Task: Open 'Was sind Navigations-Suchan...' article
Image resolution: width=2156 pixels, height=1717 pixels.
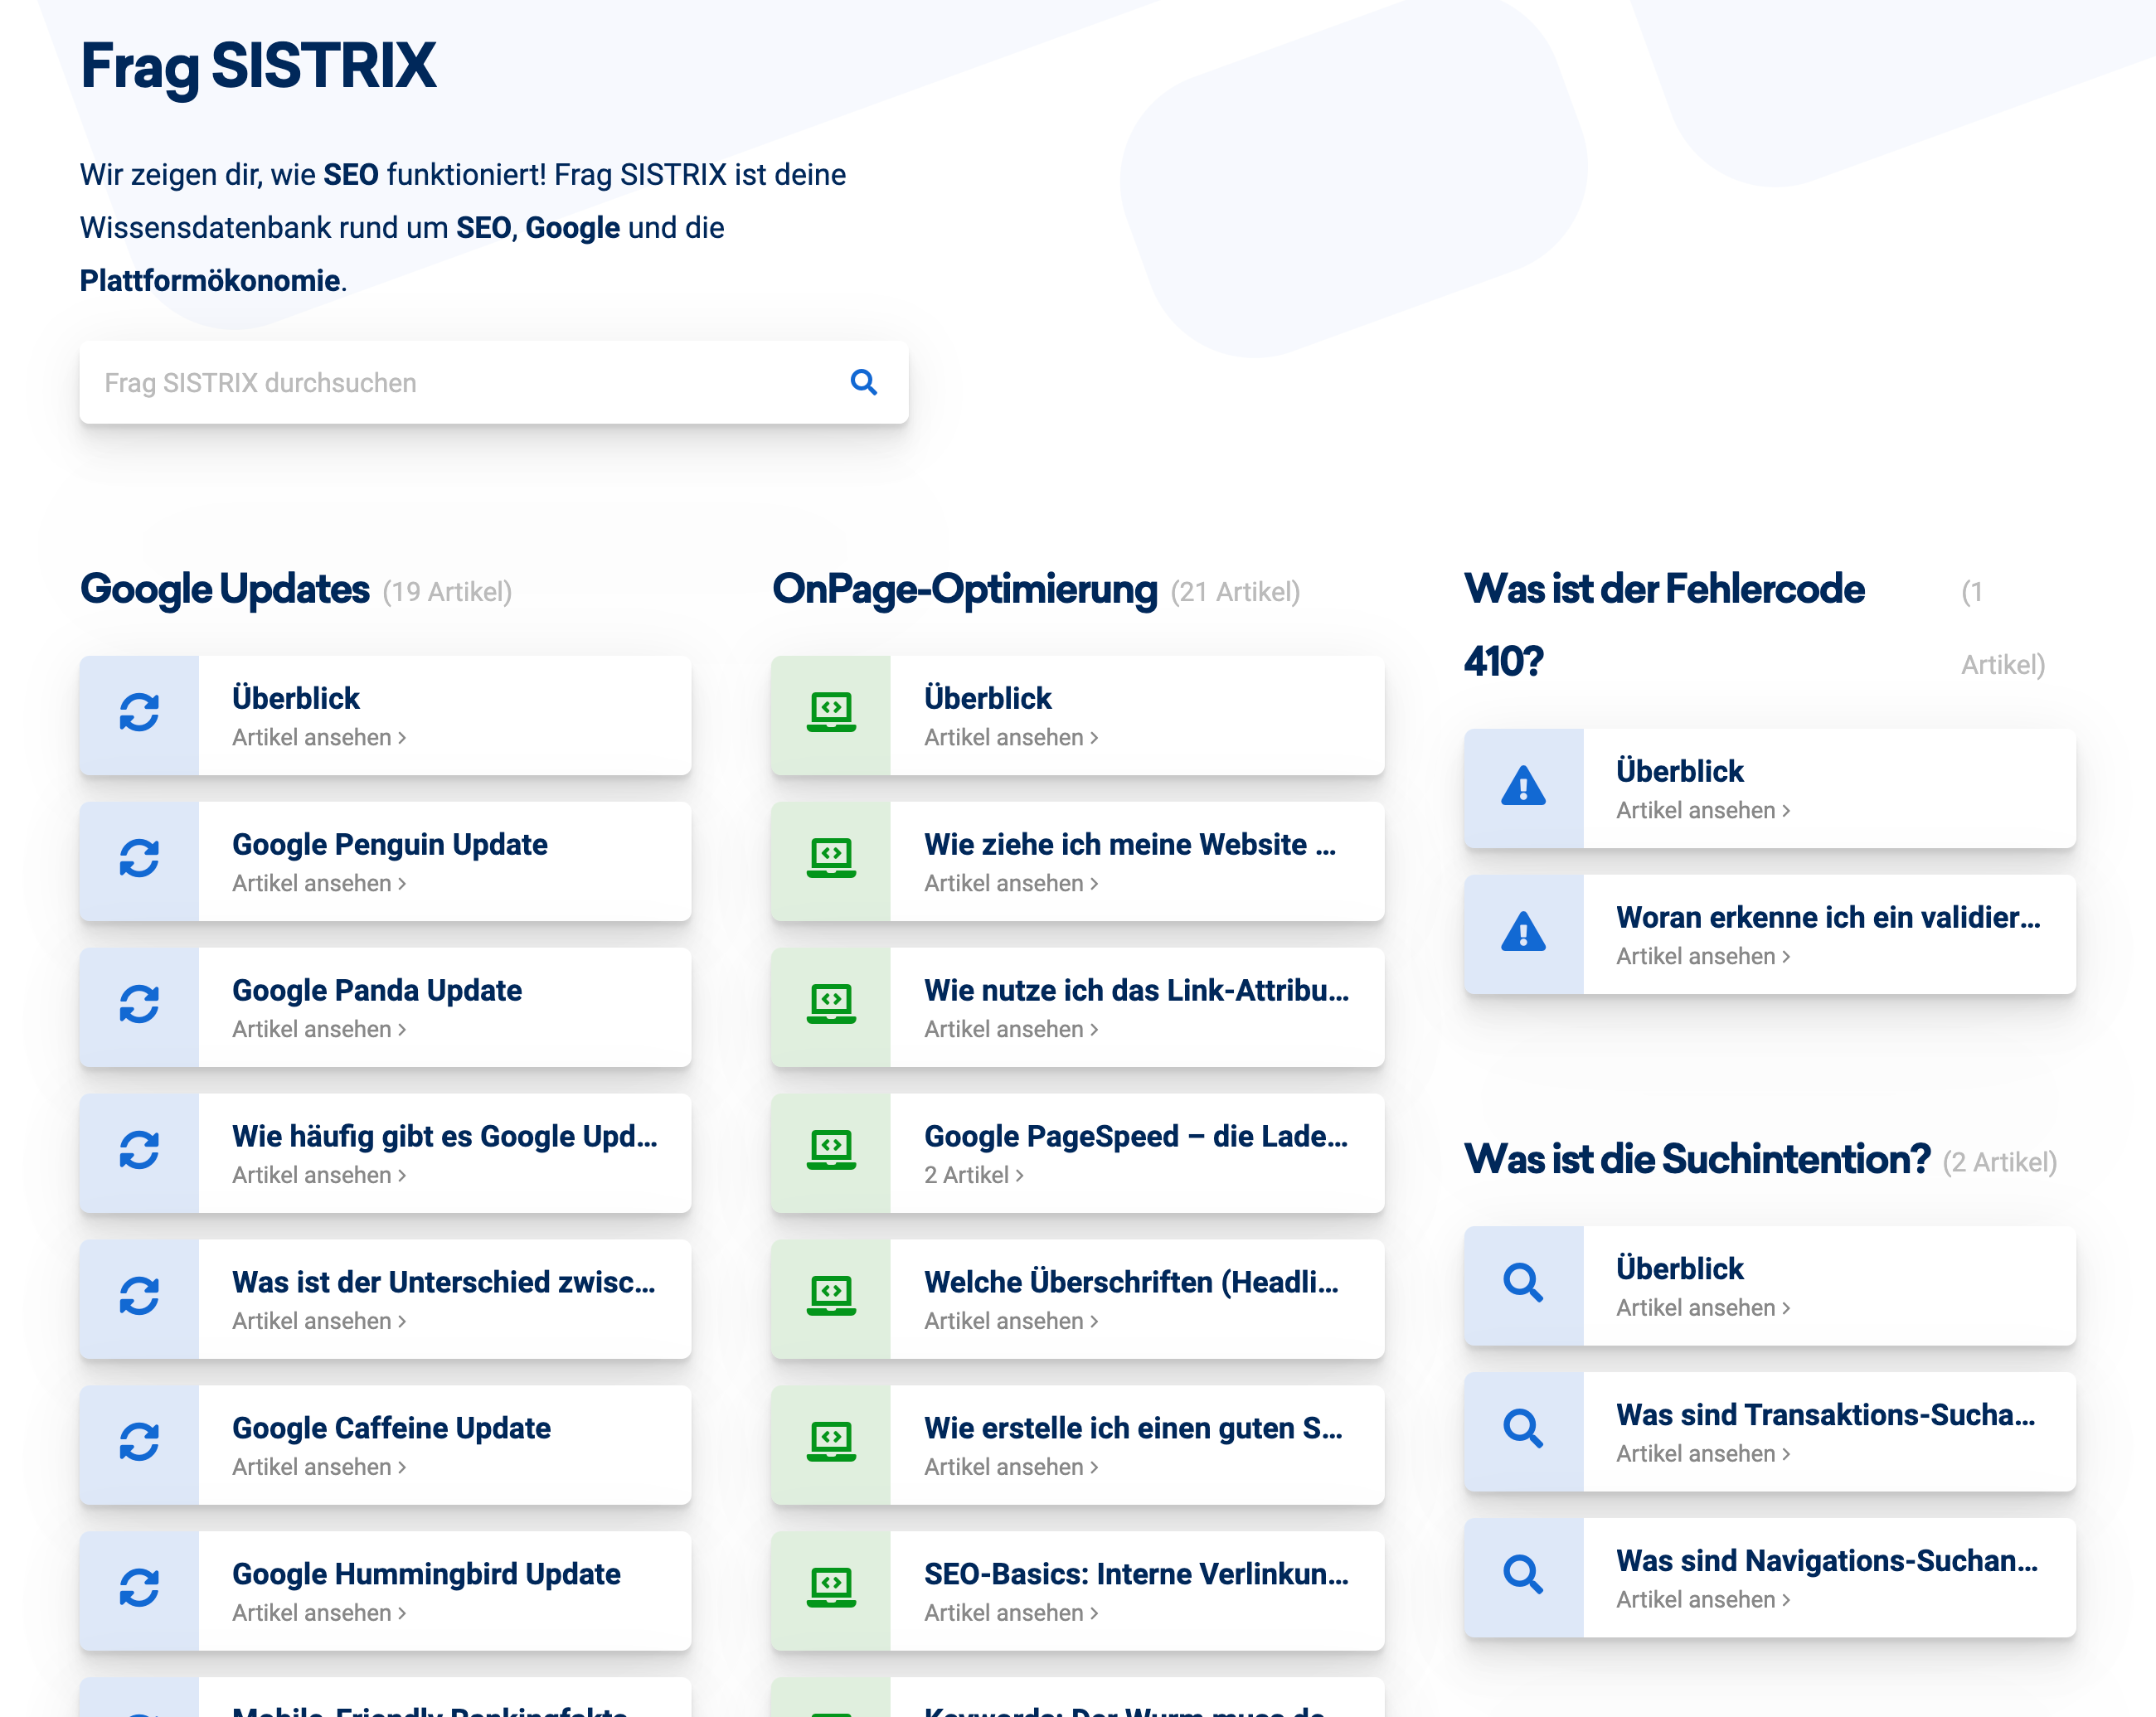Action: tap(1827, 1561)
